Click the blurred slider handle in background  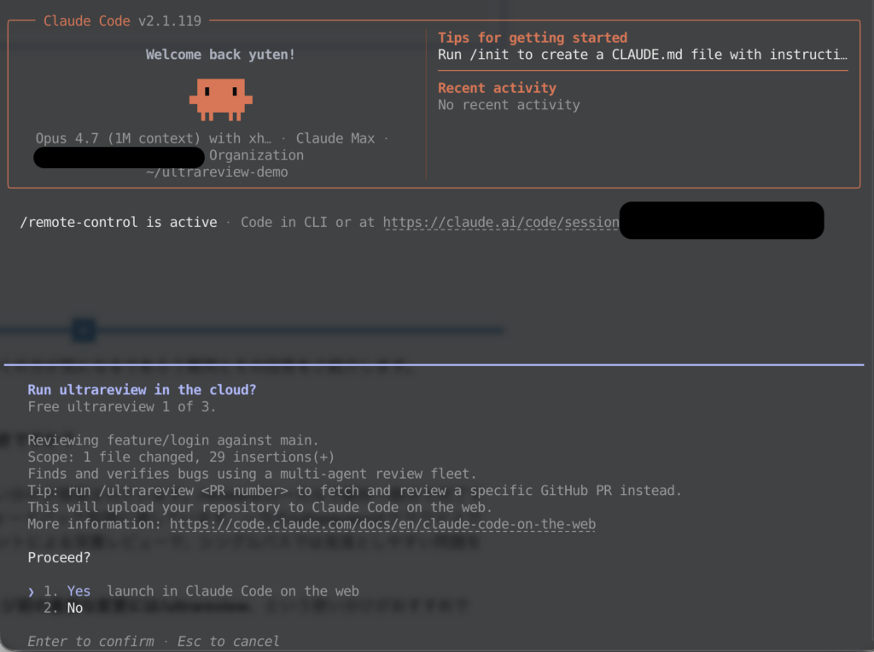click(x=83, y=330)
